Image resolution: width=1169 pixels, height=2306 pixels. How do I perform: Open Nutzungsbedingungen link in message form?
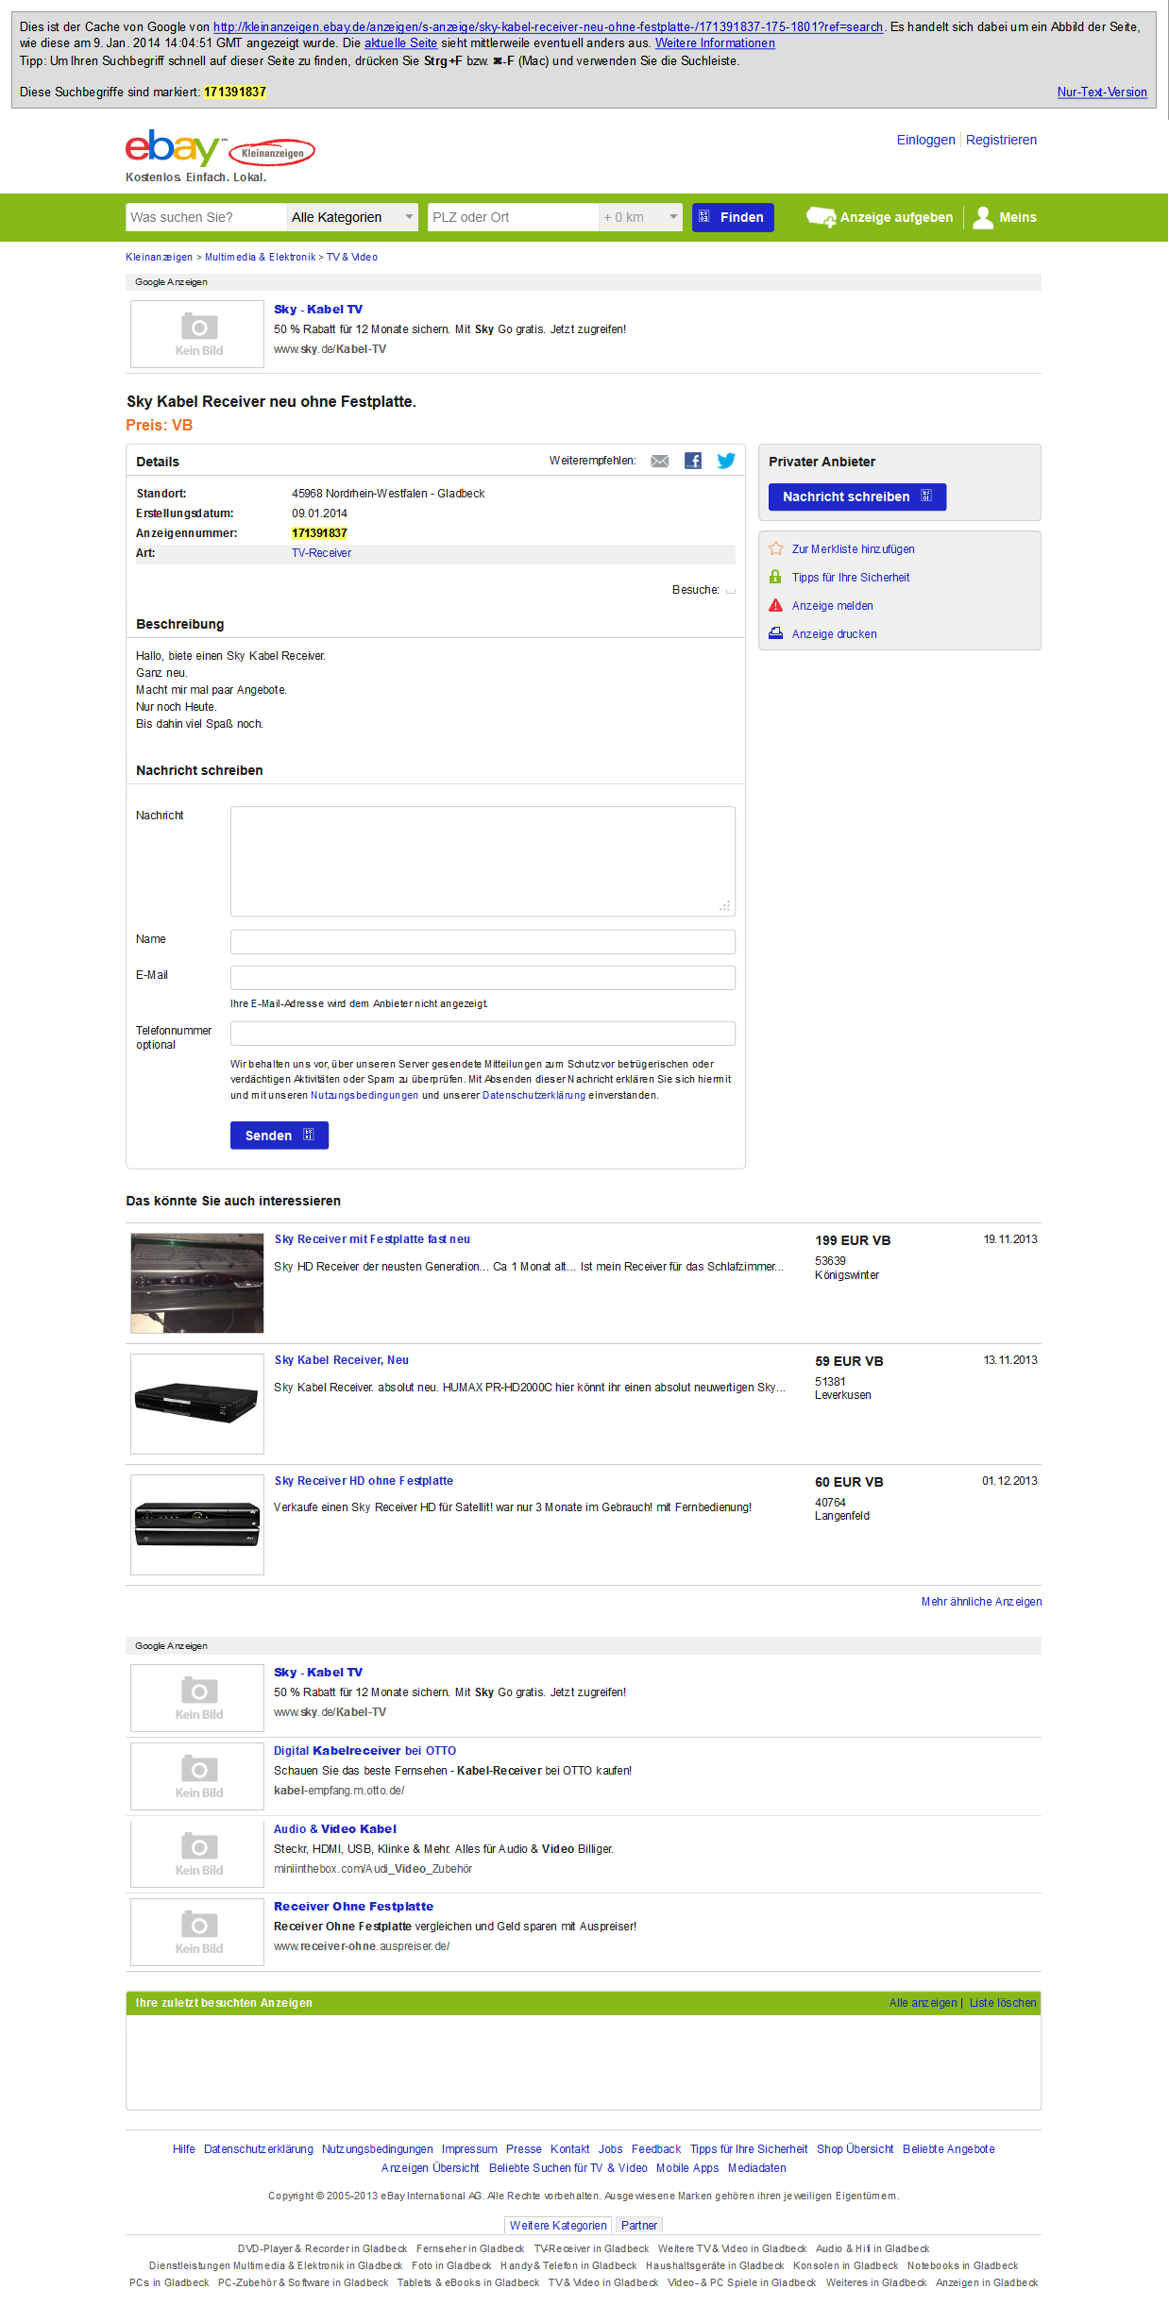pos(364,1095)
